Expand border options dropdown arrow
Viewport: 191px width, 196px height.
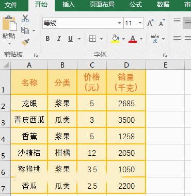[101, 39]
